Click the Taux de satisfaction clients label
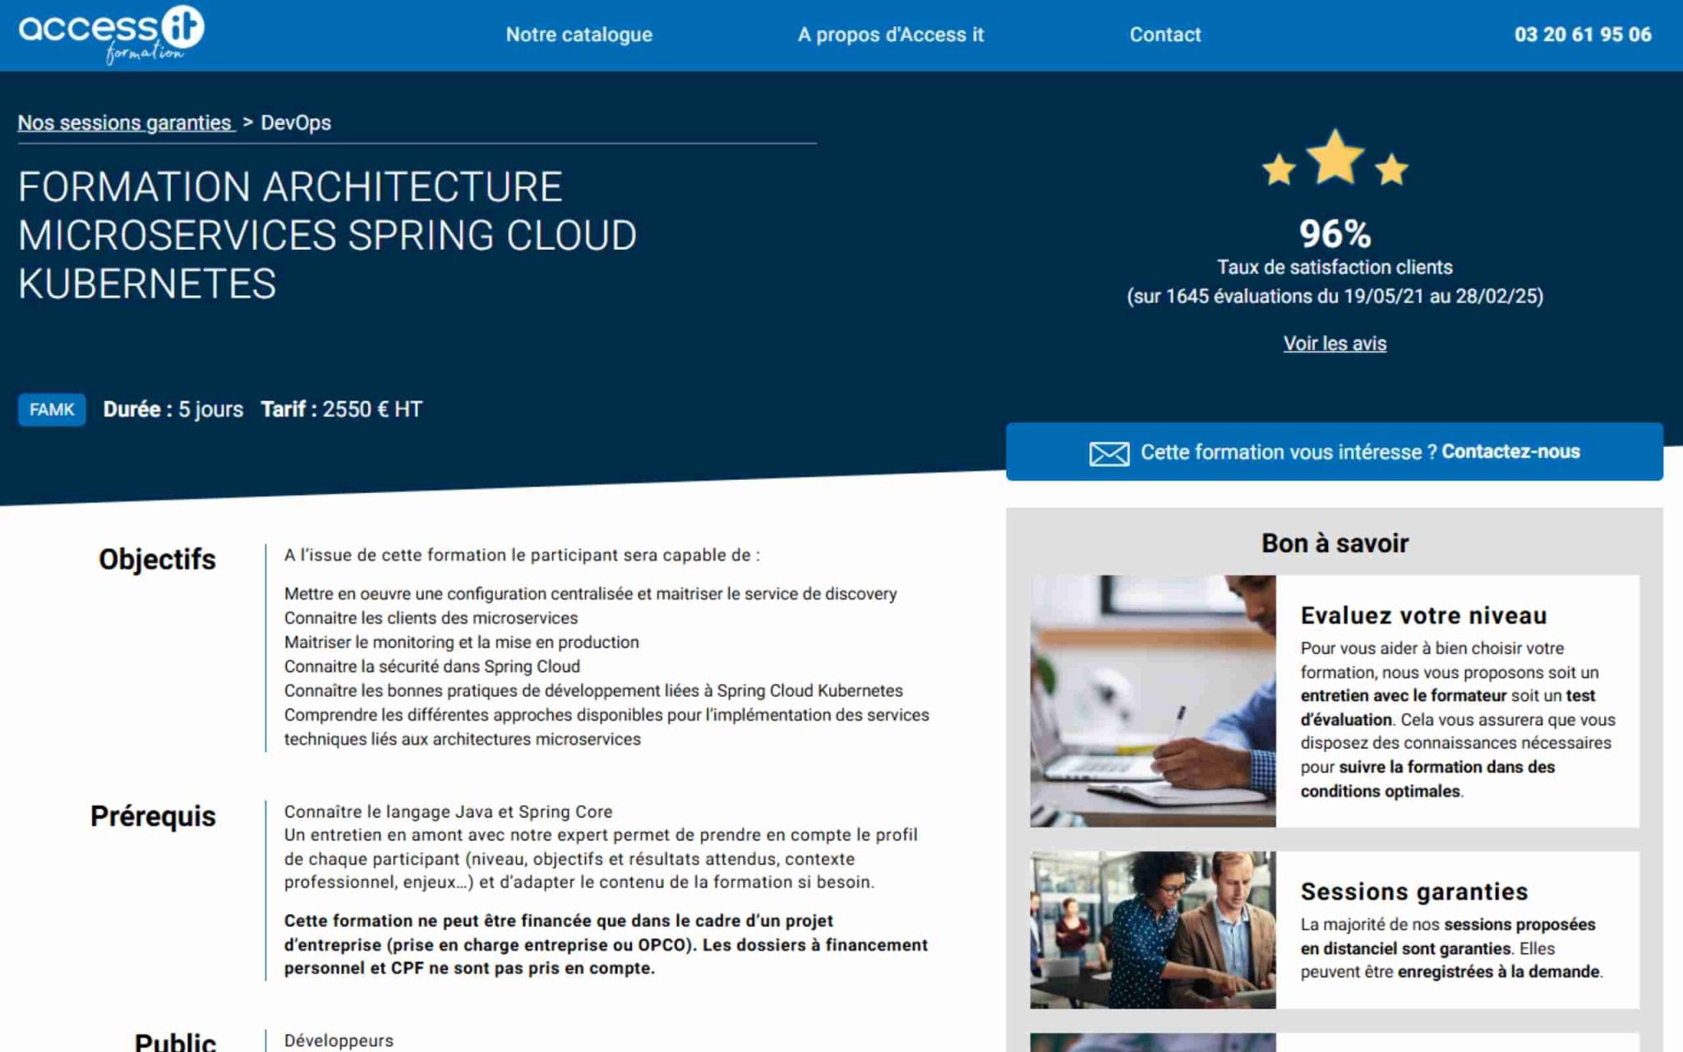 coord(1335,268)
